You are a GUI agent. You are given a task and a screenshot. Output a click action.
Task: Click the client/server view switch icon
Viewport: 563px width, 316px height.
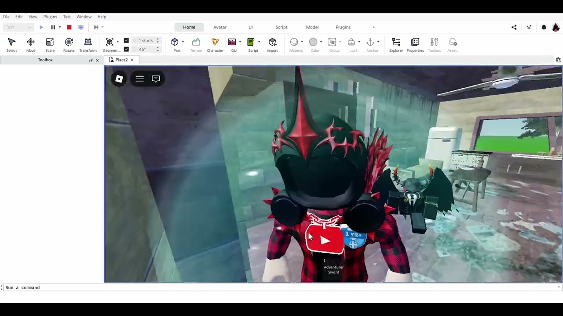coord(81,27)
